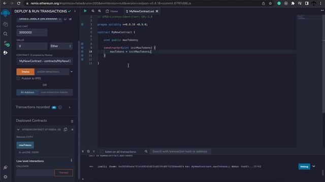Place cursor on the constructor line of code
The height and width of the screenshot is (182, 325).
(x=129, y=48)
